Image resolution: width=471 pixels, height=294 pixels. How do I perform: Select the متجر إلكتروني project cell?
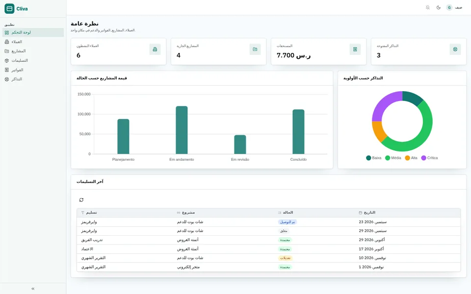point(188,267)
